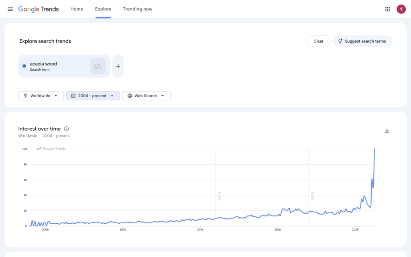Show help info for Interest over time
The width and height of the screenshot is (411, 257).
tap(66, 129)
